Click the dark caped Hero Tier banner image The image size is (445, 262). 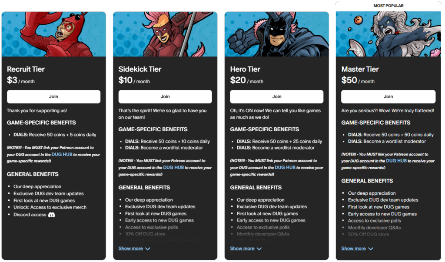(x=277, y=34)
